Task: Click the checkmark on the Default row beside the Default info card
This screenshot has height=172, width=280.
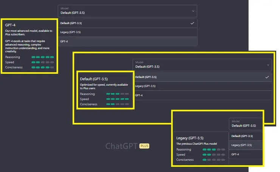Action: point(267,77)
